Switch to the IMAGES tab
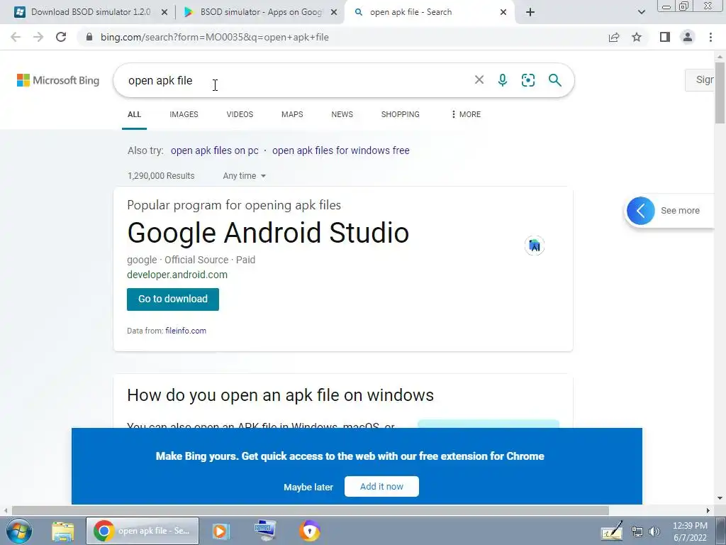This screenshot has height=545, width=726. (x=184, y=114)
